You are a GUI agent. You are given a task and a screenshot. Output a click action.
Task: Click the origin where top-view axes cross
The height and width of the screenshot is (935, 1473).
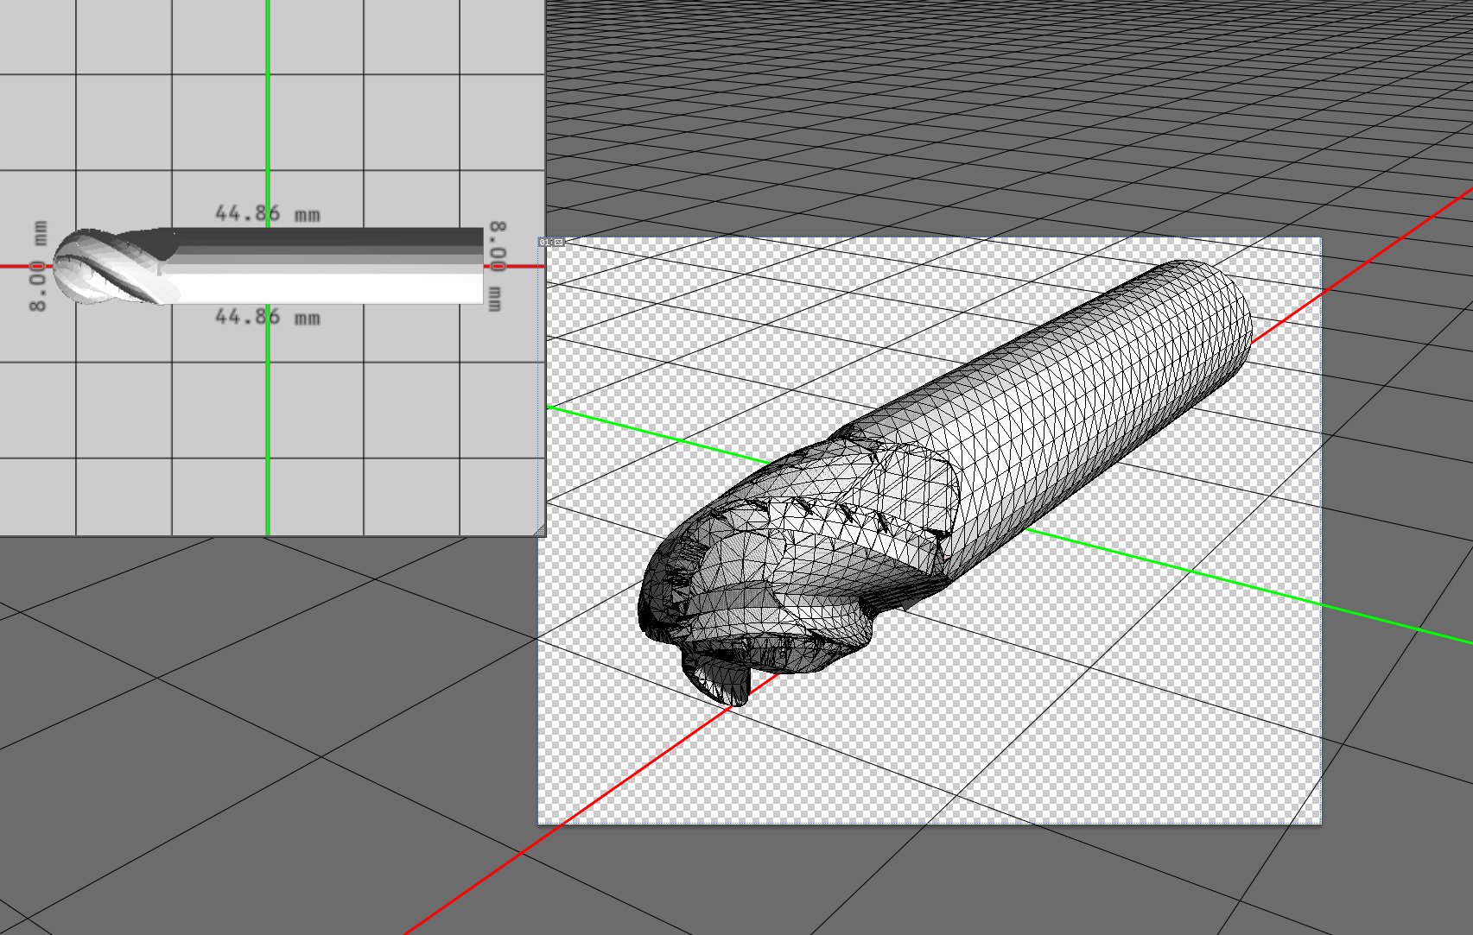[x=268, y=266]
